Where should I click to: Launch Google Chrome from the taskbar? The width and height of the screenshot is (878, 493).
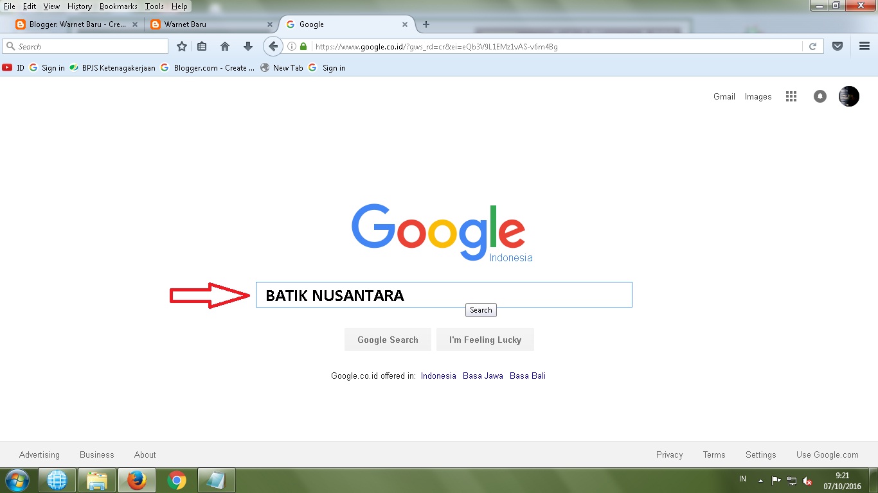pos(177,480)
